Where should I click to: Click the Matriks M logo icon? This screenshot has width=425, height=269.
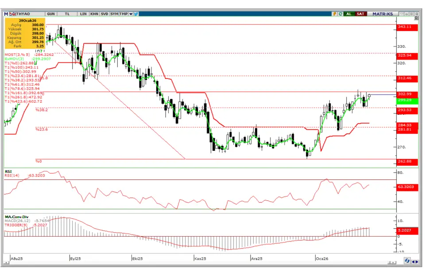(x=7, y=14)
